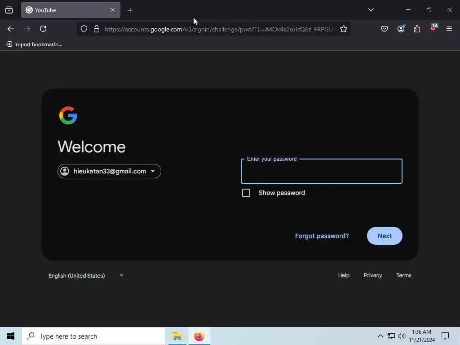Expand the English (United States) language selector
Screen dimensions: 460x345
click(x=86, y=275)
